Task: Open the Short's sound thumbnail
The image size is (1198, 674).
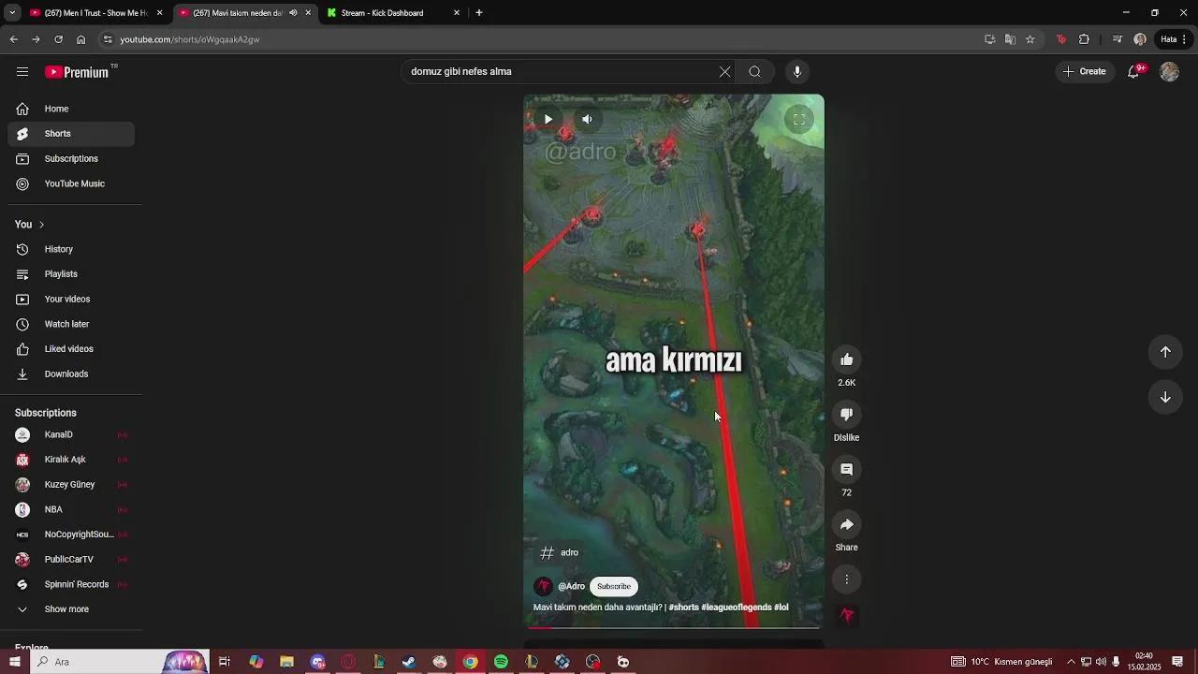Action: pyautogui.click(x=847, y=615)
